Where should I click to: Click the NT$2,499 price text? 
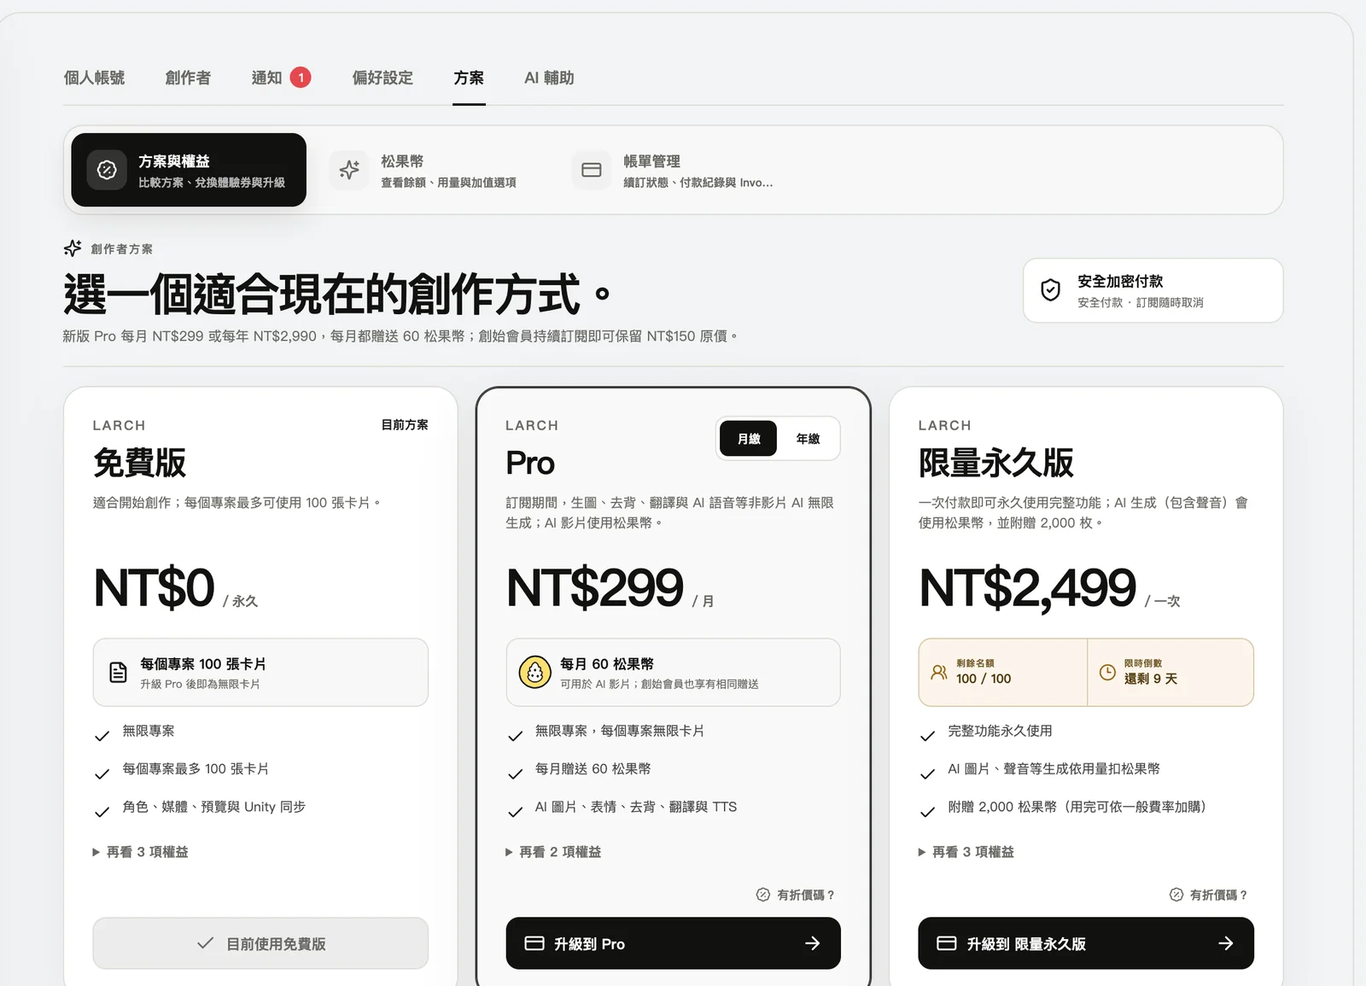coord(1028,587)
